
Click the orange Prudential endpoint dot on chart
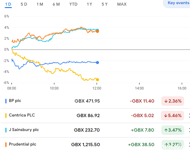97,31
